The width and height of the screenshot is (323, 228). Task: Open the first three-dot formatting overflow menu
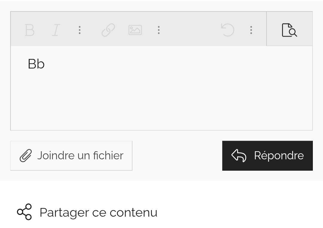[80, 30]
